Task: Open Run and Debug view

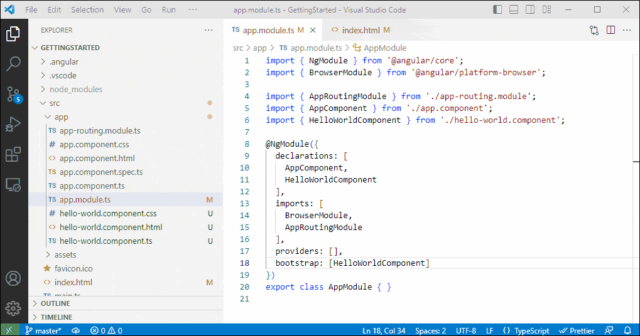Action: (x=13, y=124)
